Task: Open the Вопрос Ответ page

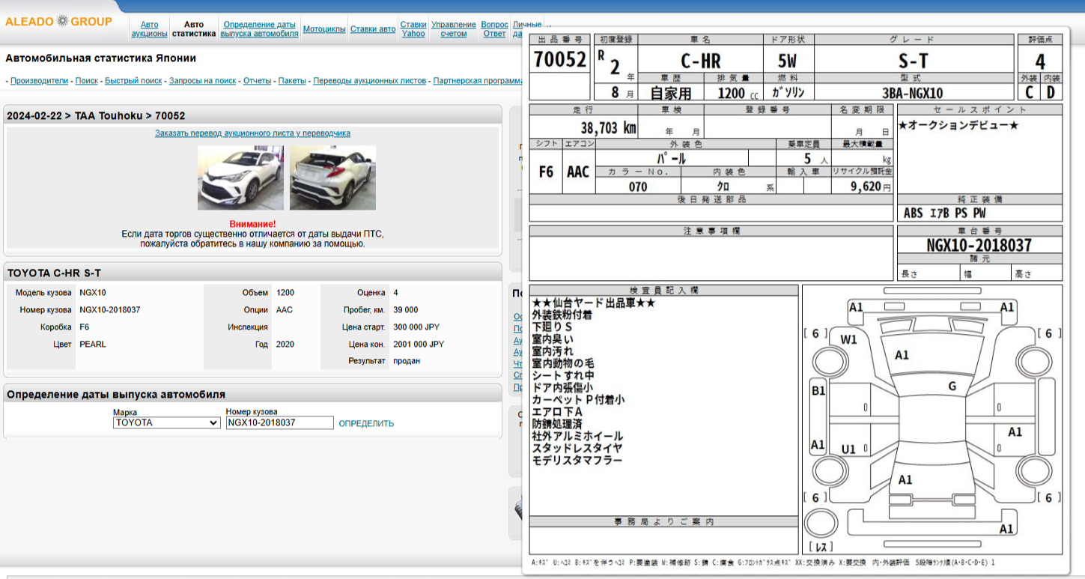Action: tap(494, 29)
